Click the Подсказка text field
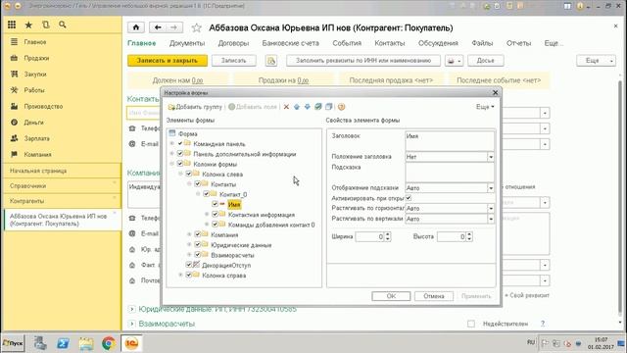Image resolution: width=627 pixels, height=353 pixels. point(450,173)
